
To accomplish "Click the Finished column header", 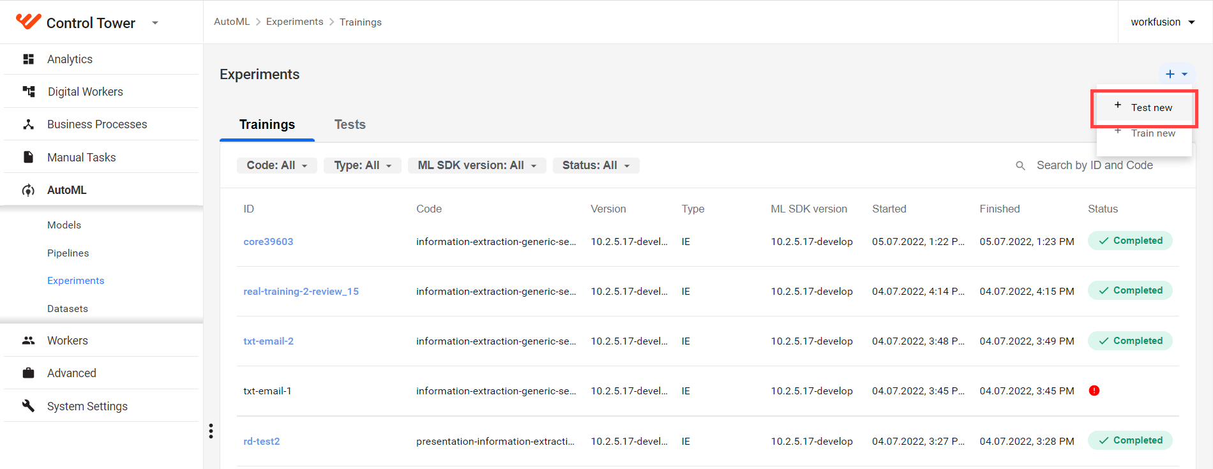I will click(x=999, y=209).
